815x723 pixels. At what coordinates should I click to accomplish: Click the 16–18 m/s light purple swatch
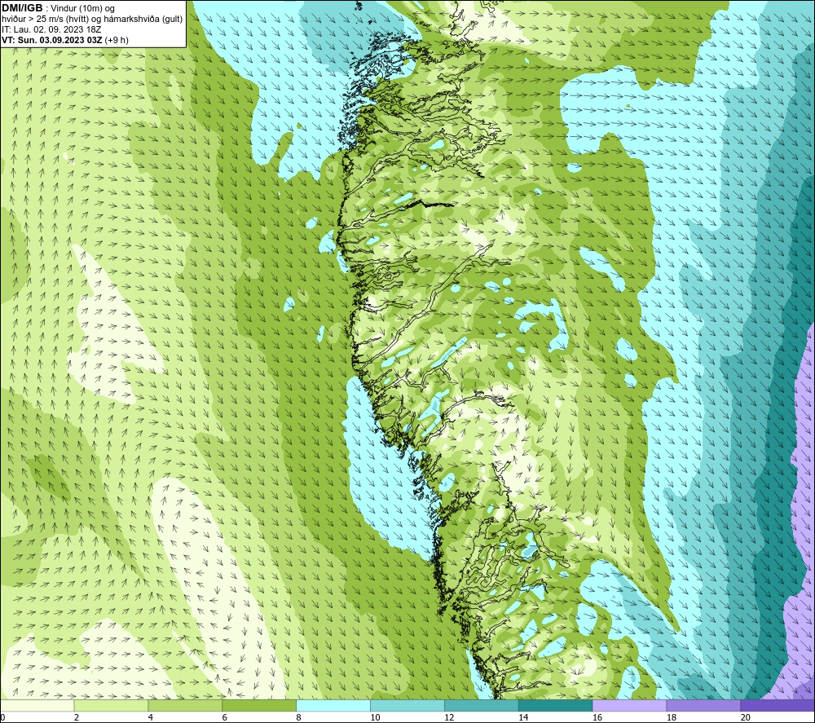click(x=629, y=706)
